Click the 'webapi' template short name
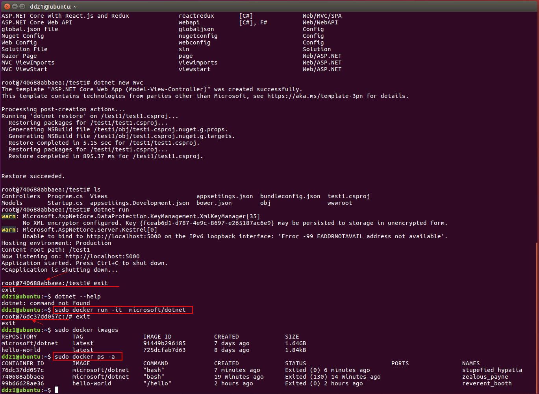This screenshot has width=539, height=394. pyautogui.click(x=189, y=22)
